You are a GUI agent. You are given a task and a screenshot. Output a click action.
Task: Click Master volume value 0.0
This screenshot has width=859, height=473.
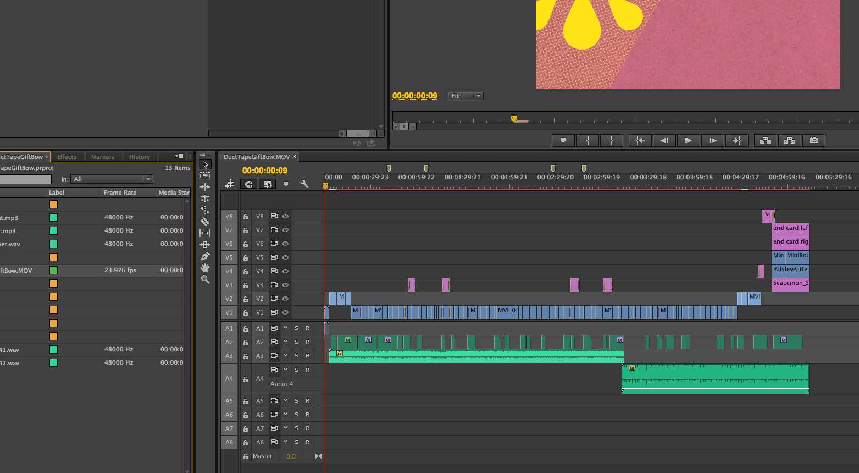(x=291, y=457)
